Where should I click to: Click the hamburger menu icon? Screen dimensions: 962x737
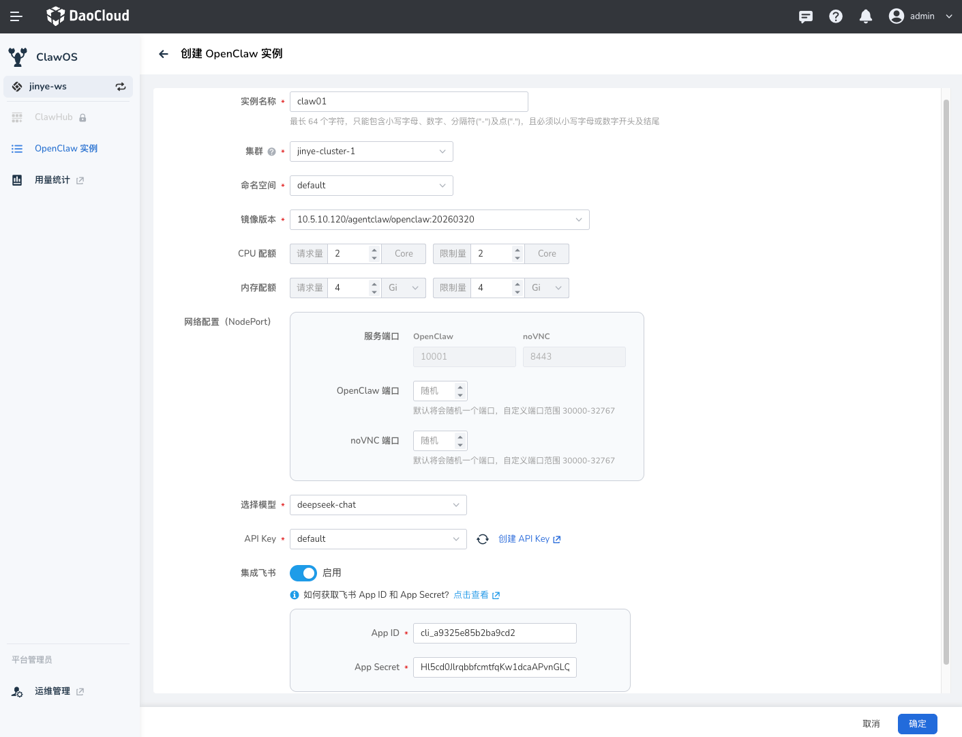[16, 16]
